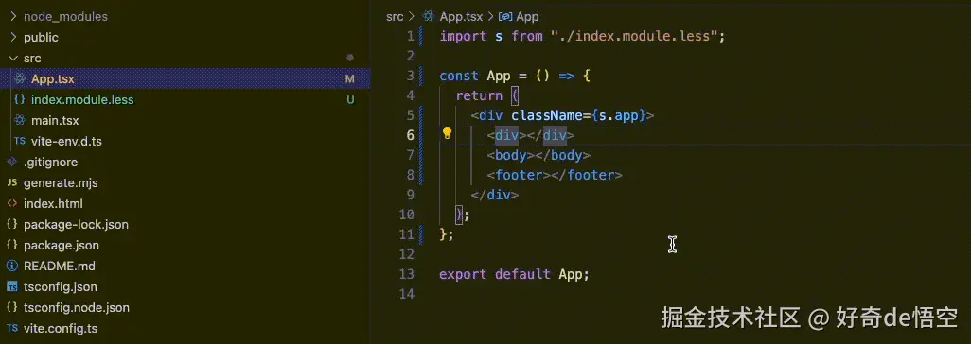Click the className attribute on line 5
The image size is (971, 344).
(x=546, y=115)
